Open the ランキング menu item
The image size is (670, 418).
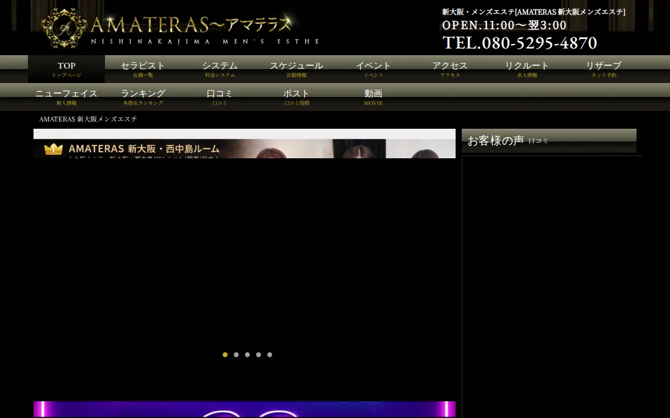143,97
